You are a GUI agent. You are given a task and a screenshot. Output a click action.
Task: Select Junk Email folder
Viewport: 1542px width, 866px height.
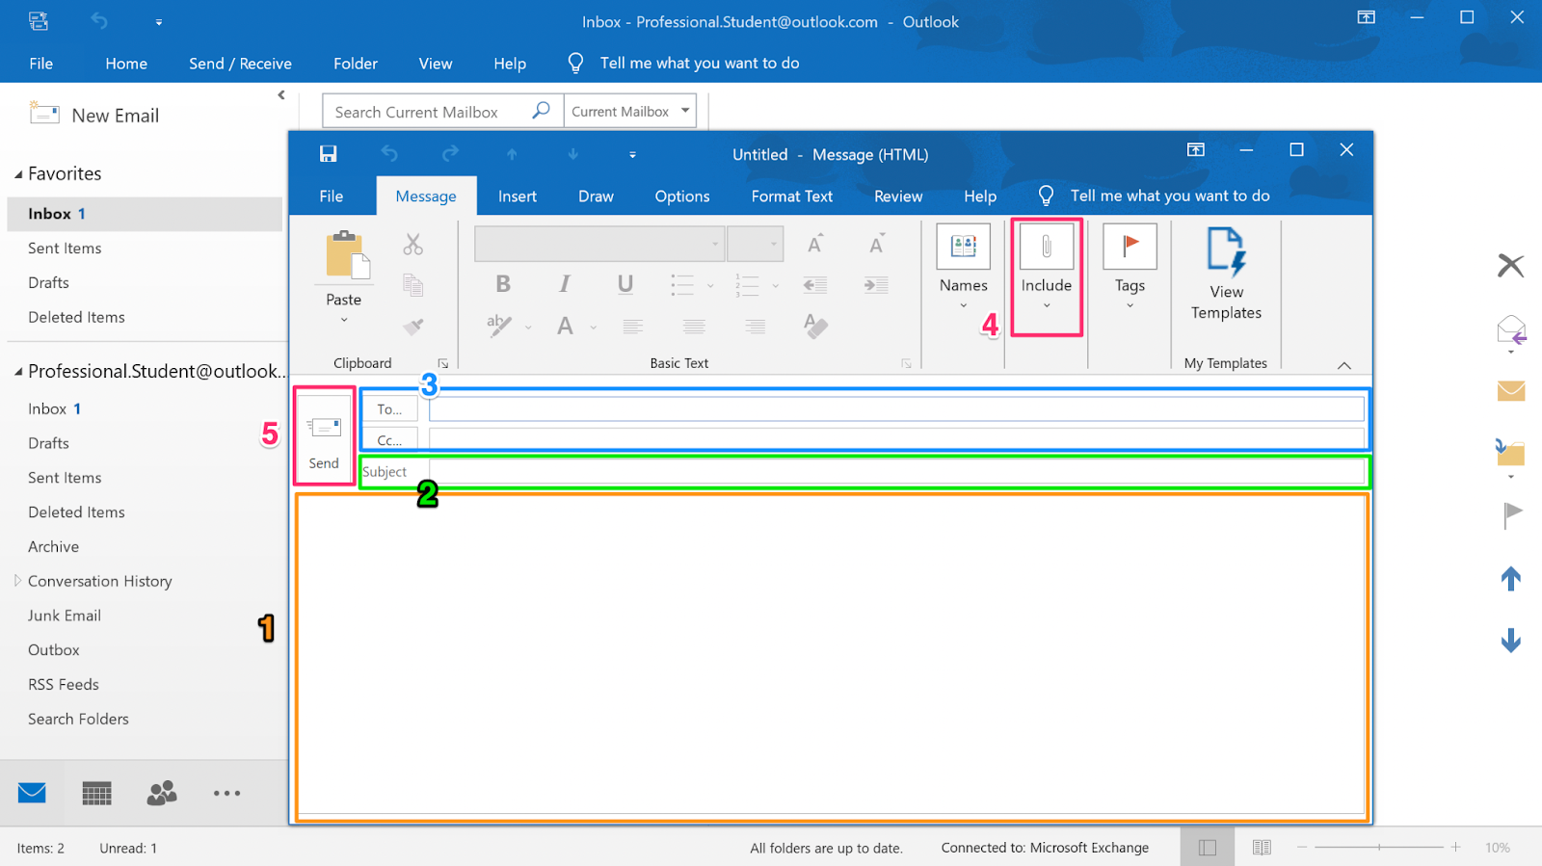point(65,616)
